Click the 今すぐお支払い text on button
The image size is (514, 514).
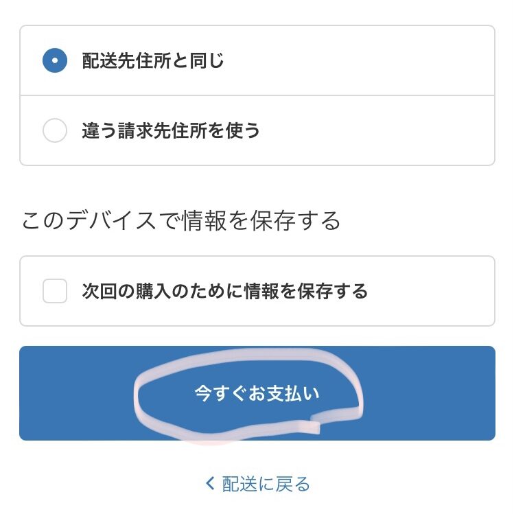coord(257,393)
